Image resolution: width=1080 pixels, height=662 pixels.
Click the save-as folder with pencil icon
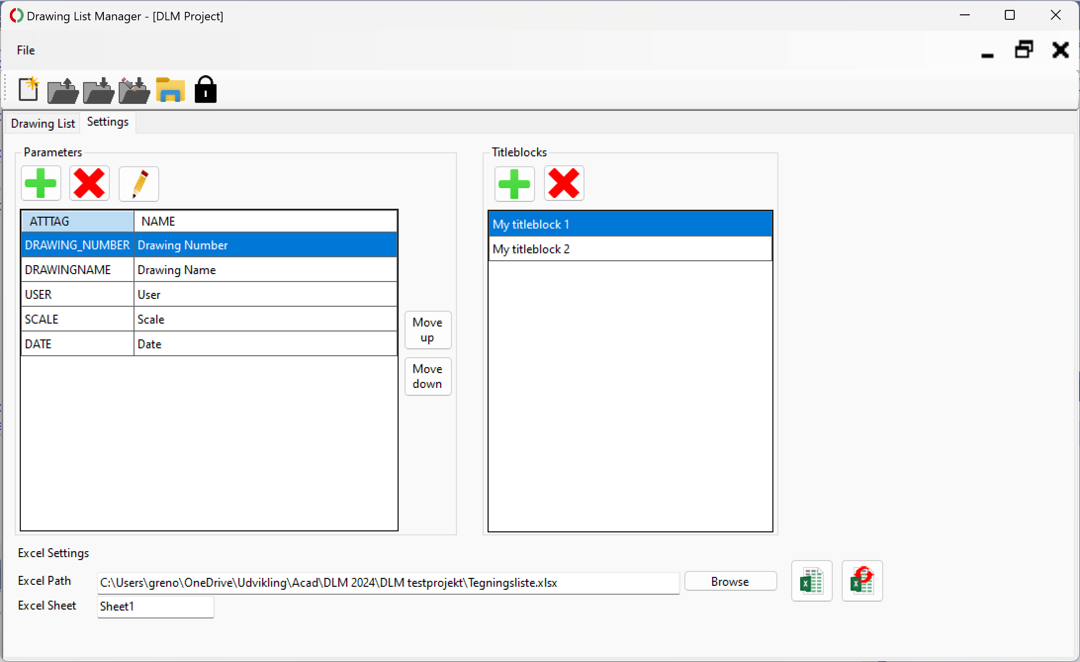pos(134,91)
